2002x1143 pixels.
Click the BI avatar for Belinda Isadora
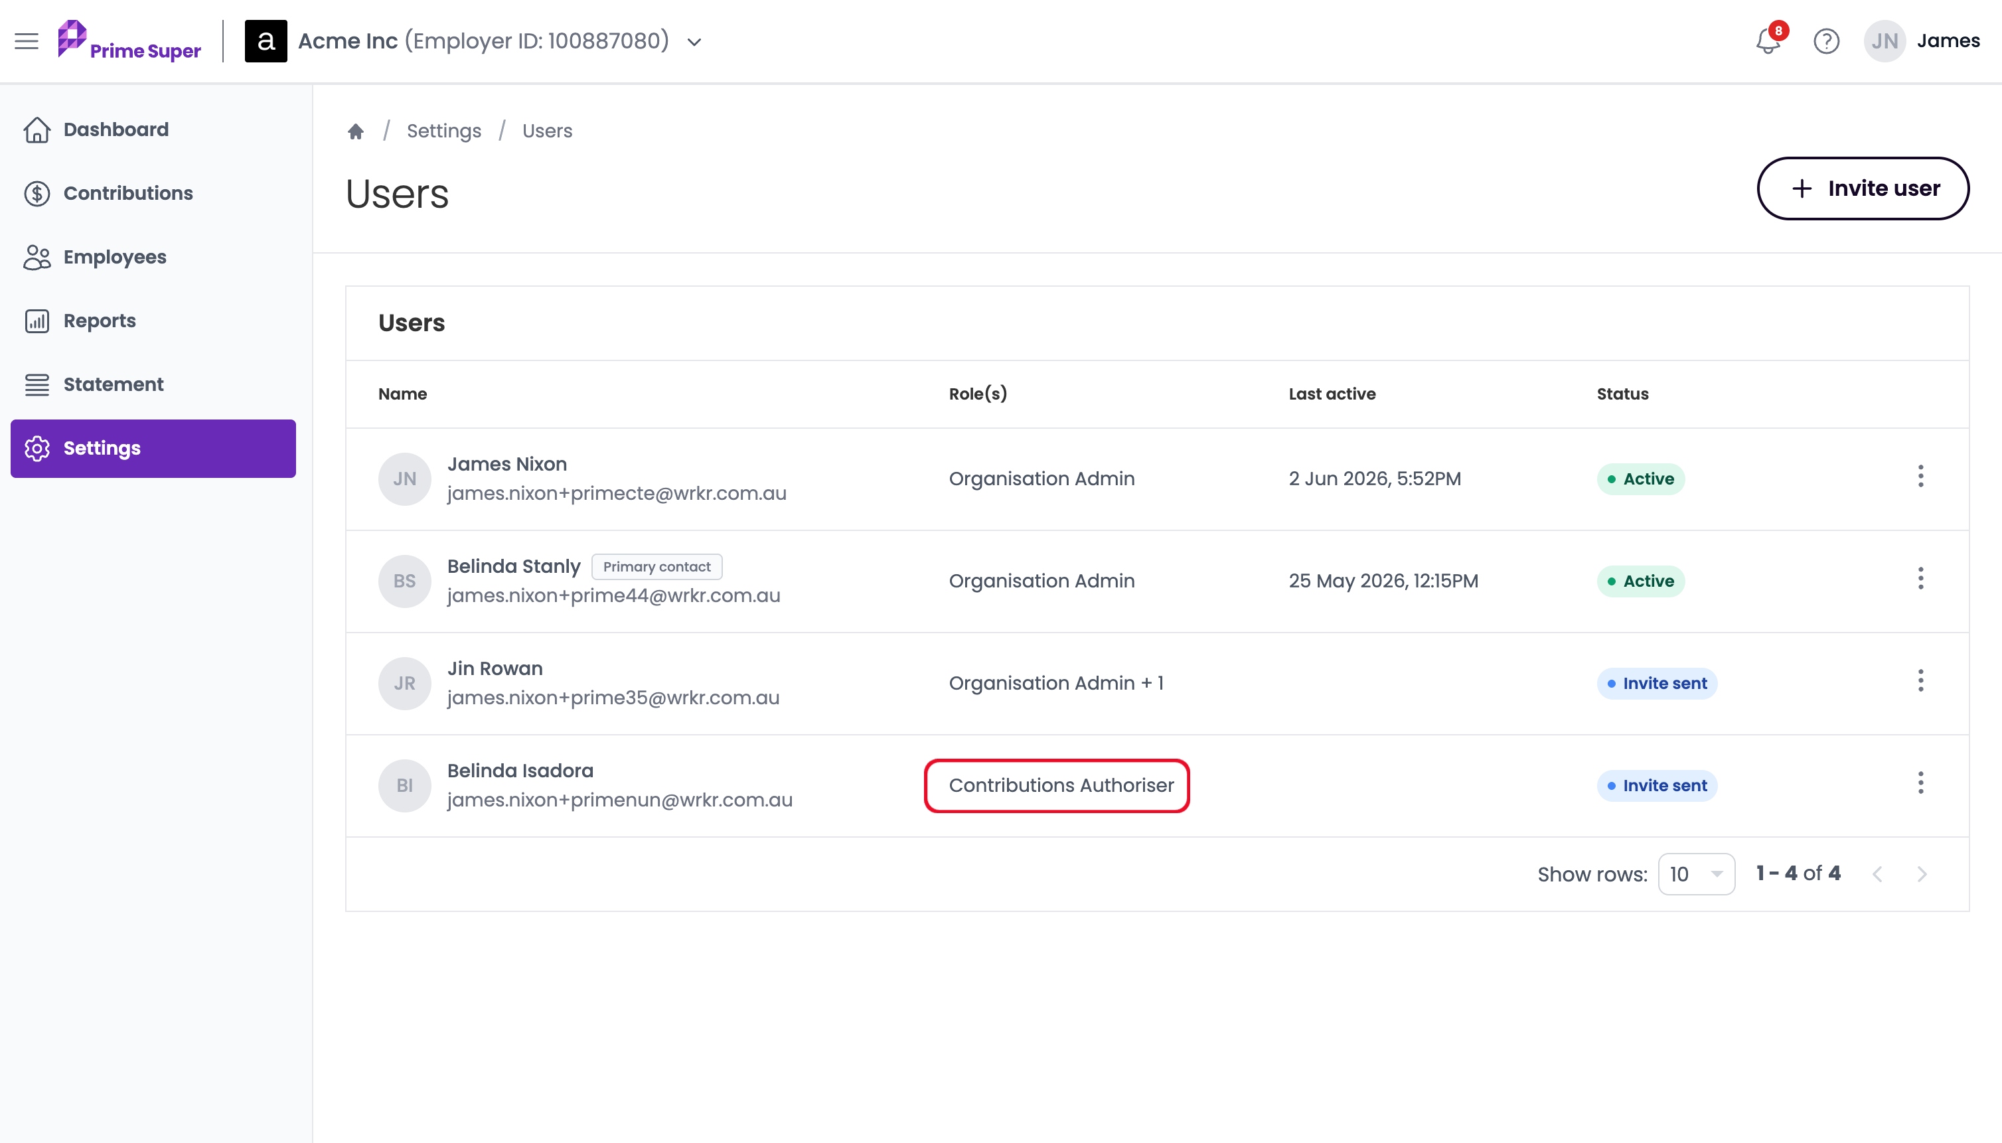404,785
